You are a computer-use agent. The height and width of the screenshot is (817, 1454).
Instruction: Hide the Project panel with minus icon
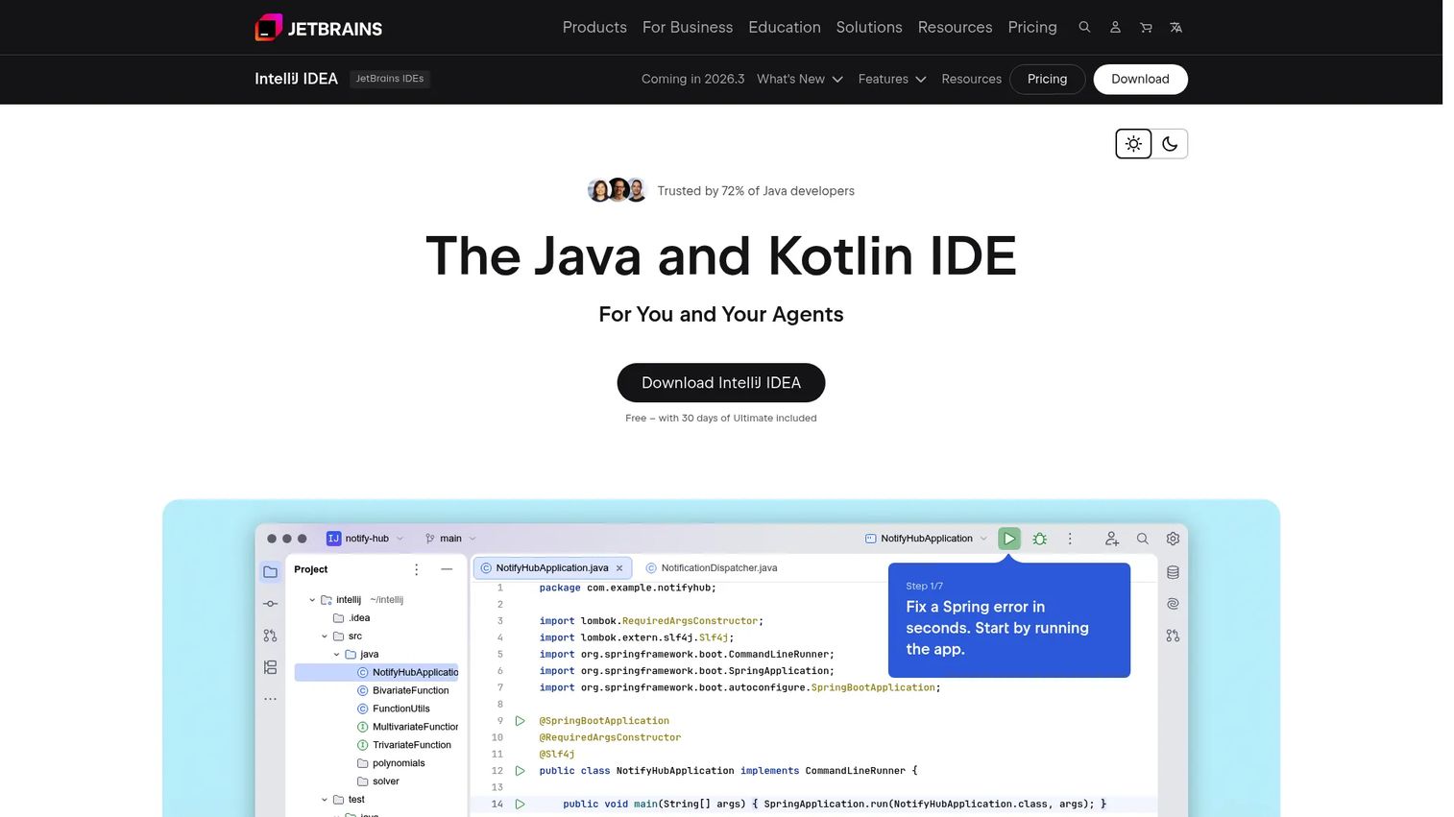(x=447, y=569)
